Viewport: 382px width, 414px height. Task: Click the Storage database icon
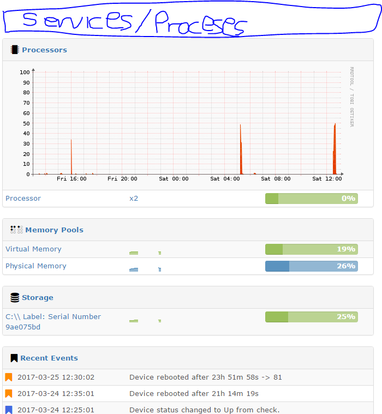[15, 297]
